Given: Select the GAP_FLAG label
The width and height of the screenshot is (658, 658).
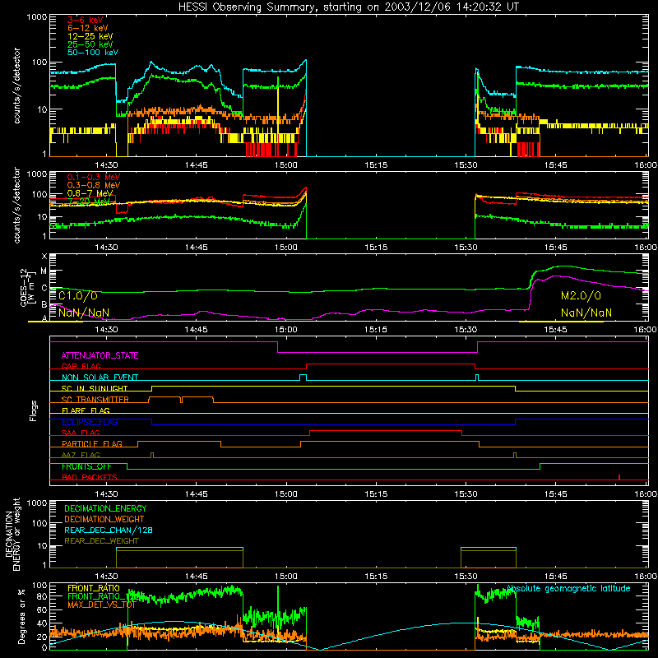Looking at the screenshot, I should [81, 366].
